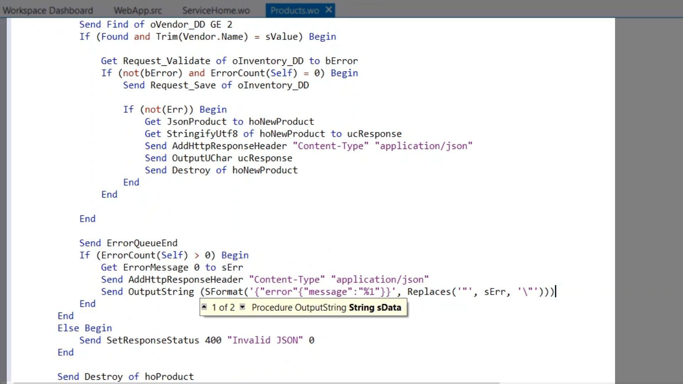Click the StringifyUtf8 function name
Screen dimensions: 683x384
[202, 134]
